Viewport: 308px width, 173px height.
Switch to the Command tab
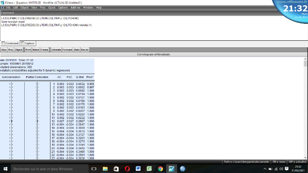[10, 43]
